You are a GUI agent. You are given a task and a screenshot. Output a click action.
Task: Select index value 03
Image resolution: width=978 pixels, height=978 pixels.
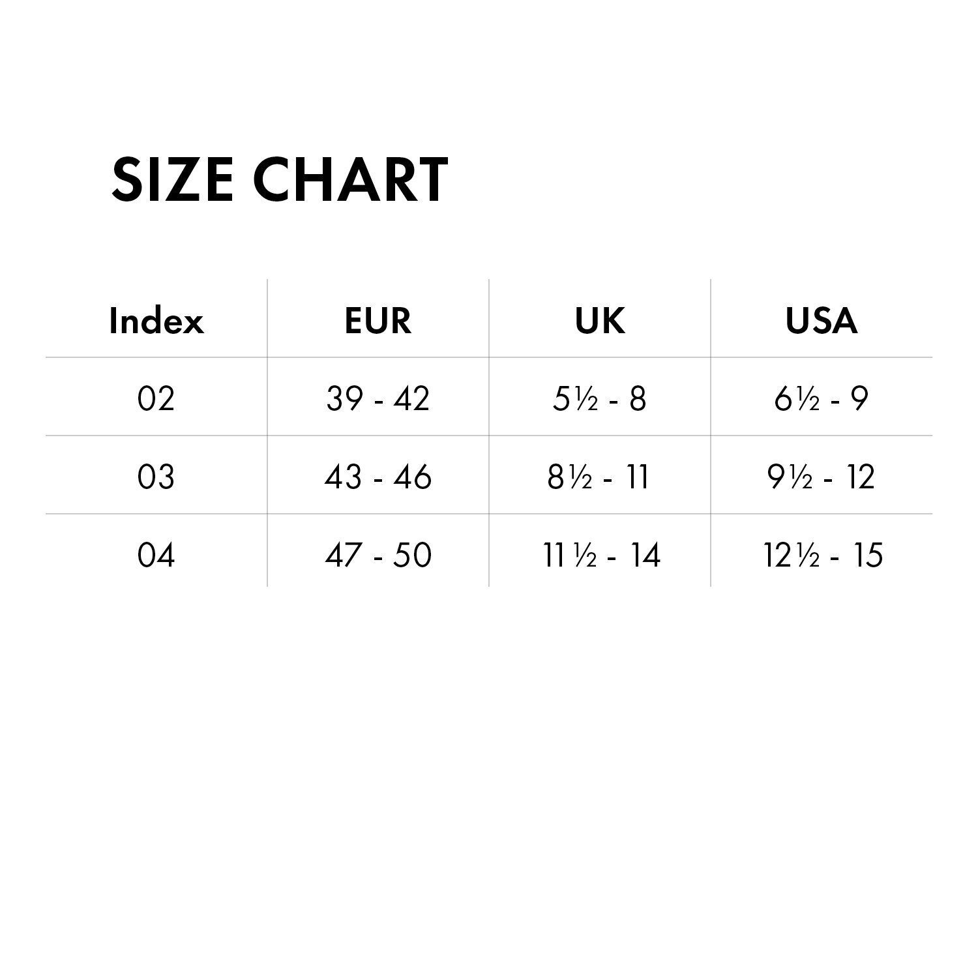[156, 477]
